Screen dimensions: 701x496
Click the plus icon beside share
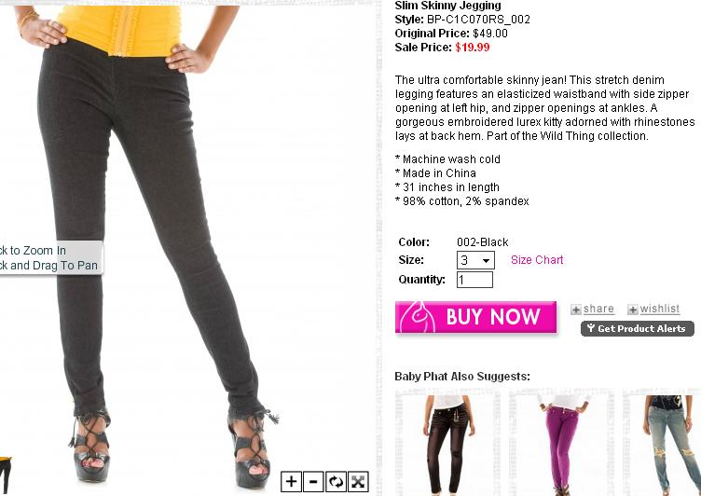[576, 310]
